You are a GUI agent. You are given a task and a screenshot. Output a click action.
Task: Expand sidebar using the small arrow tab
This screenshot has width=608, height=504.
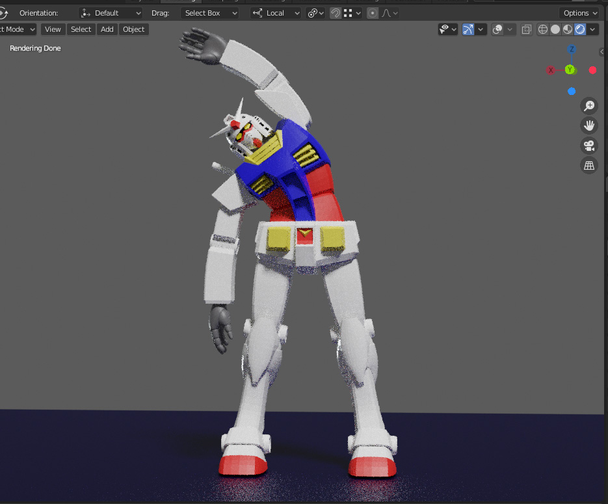point(602,52)
